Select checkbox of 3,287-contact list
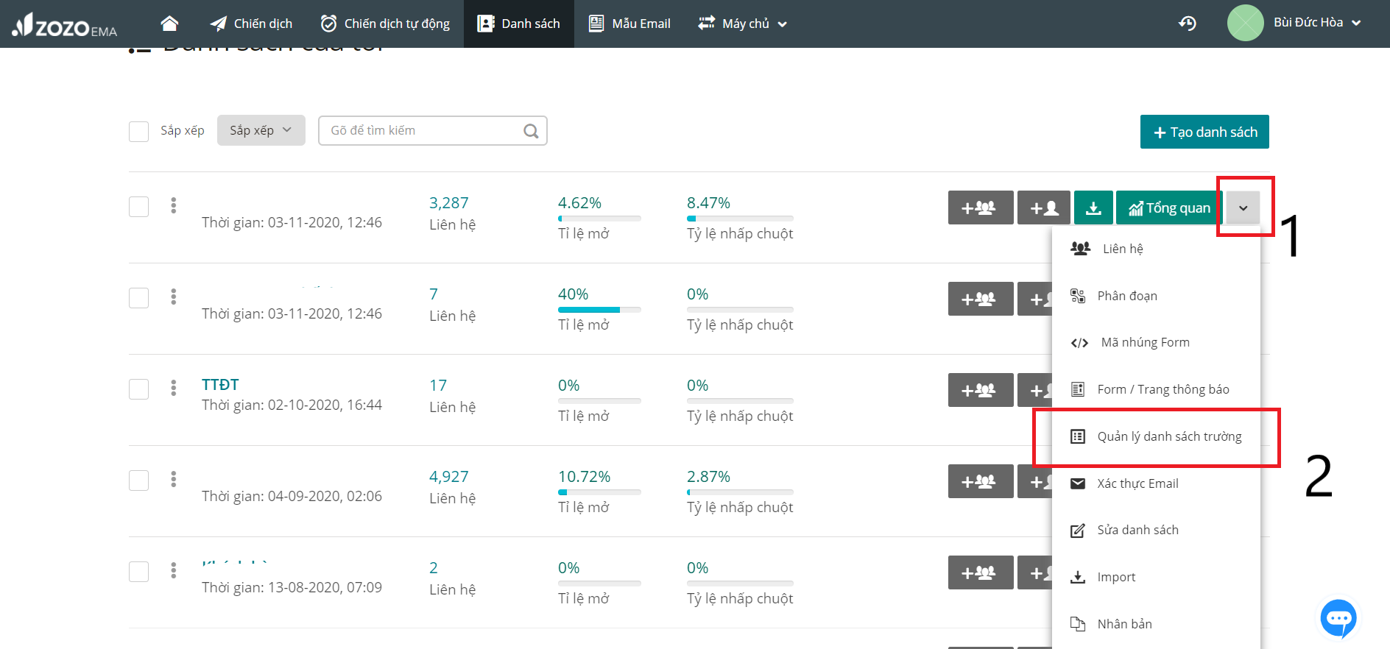Image resolution: width=1390 pixels, height=649 pixels. (139, 207)
